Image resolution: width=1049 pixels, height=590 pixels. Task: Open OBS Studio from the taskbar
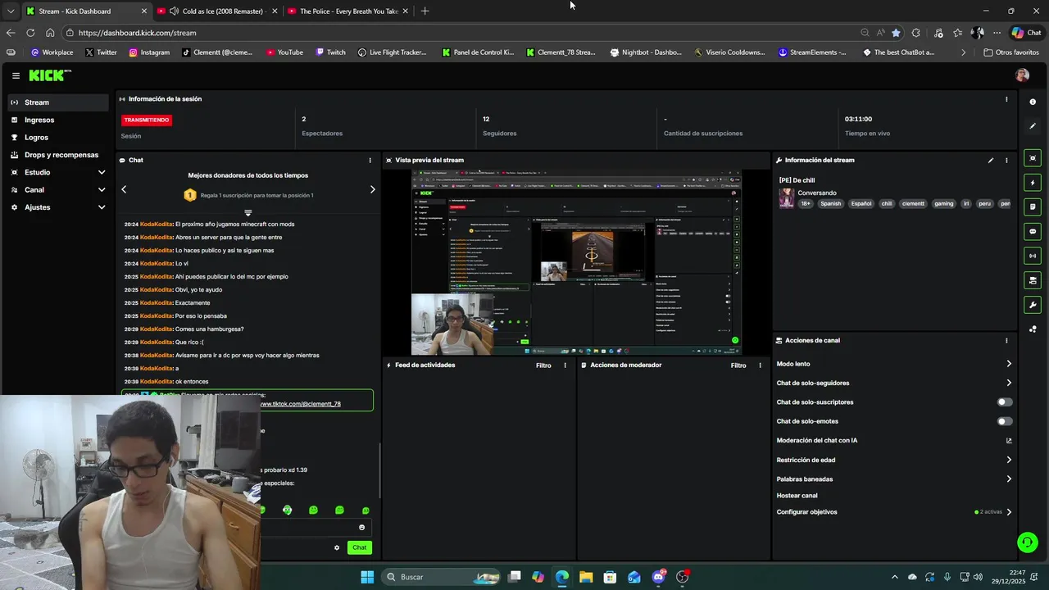683,577
